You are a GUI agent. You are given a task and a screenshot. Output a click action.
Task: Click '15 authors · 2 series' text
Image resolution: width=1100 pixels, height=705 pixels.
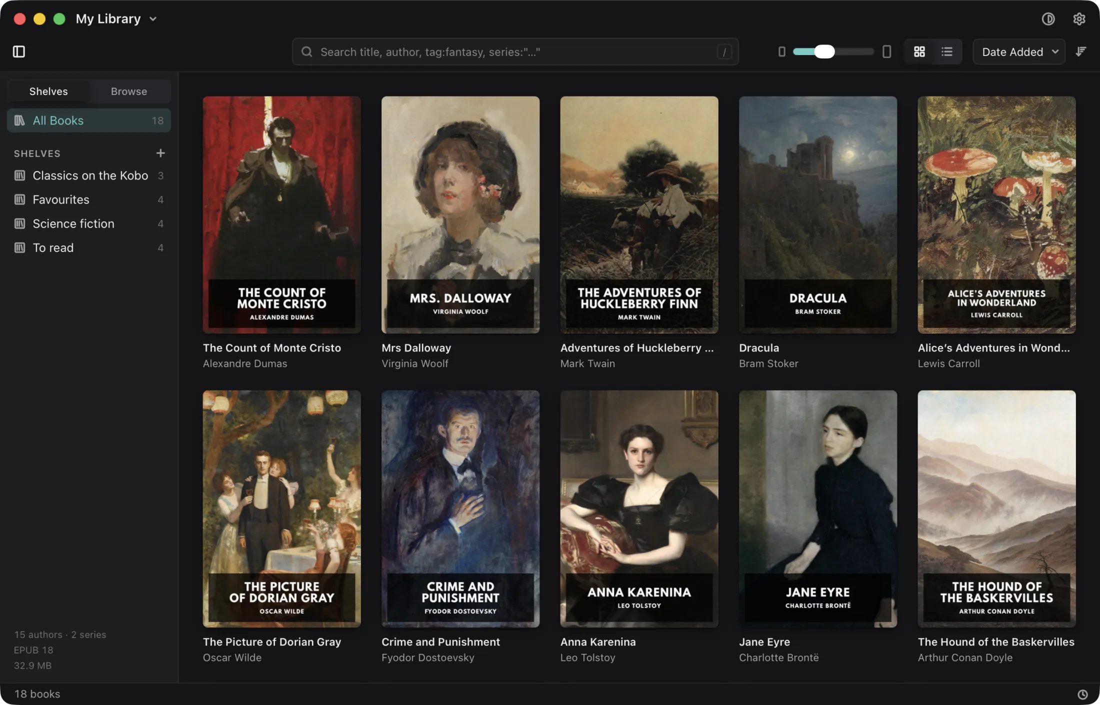60,634
